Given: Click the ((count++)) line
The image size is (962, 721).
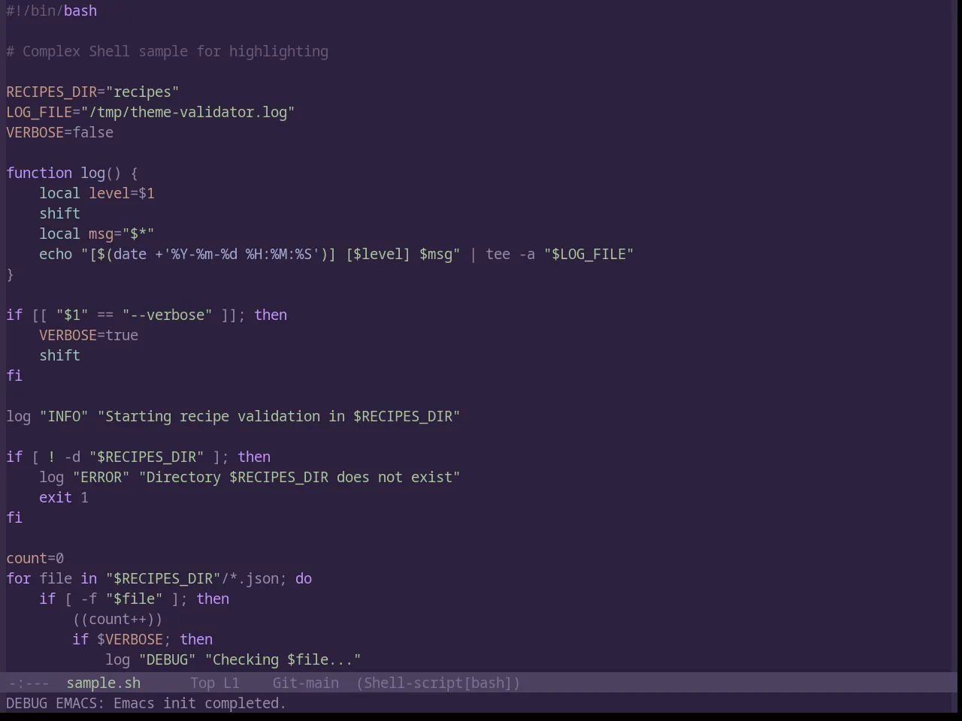Looking at the screenshot, I should (x=118, y=619).
